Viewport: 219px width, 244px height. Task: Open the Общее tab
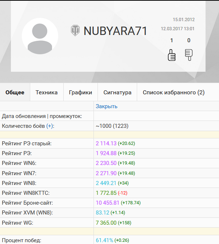(x=15, y=93)
